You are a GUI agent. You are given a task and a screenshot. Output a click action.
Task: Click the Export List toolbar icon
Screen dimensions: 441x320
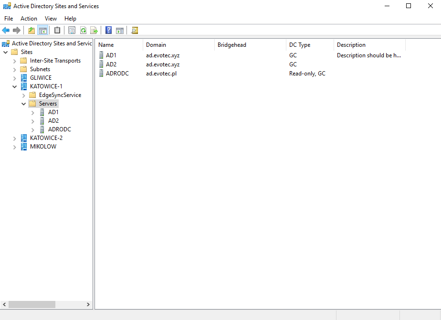(x=94, y=30)
